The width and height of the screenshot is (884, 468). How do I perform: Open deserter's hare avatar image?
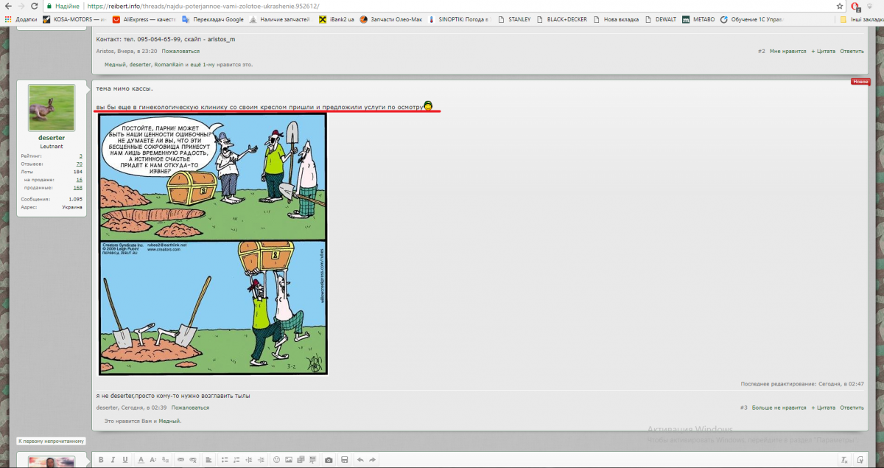(x=52, y=108)
